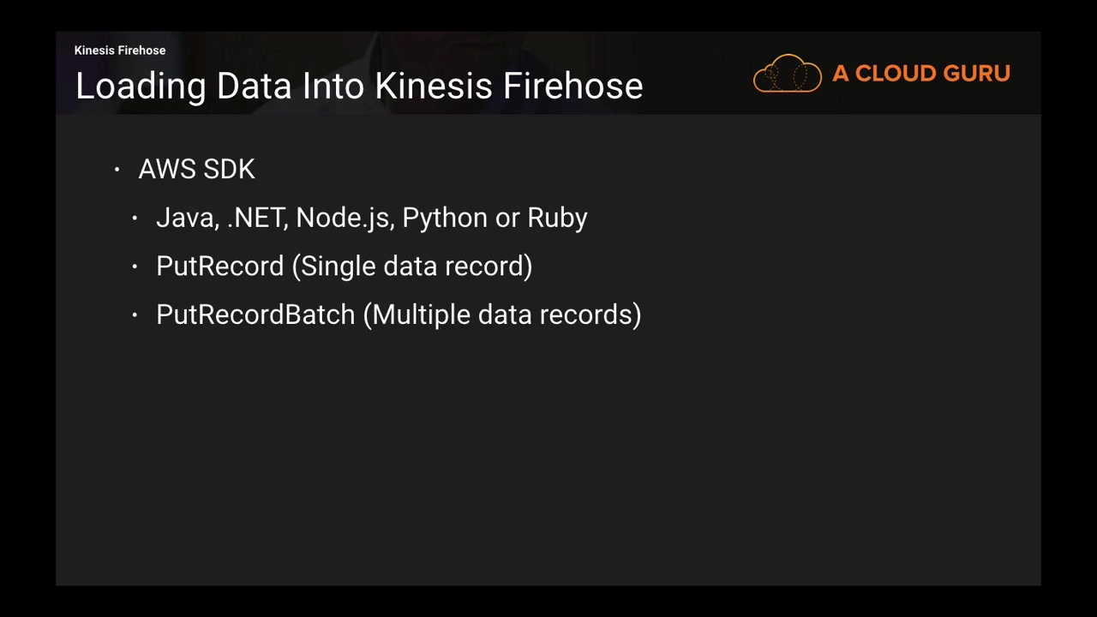The width and height of the screenshot is (1097, 617).
Task: Click the word "Ruby" in the languages list
Action: coord(557,218)
